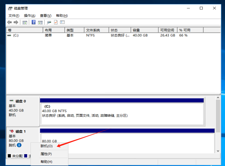Maximize the 磁盘管理 window
The height and width of the screenshot is (166, 225).
point(201,8)
